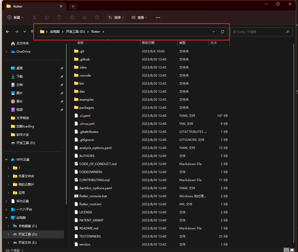The image size is (298, 252).
Task: Open the three-dots more options menu
Action: point(158,17)
